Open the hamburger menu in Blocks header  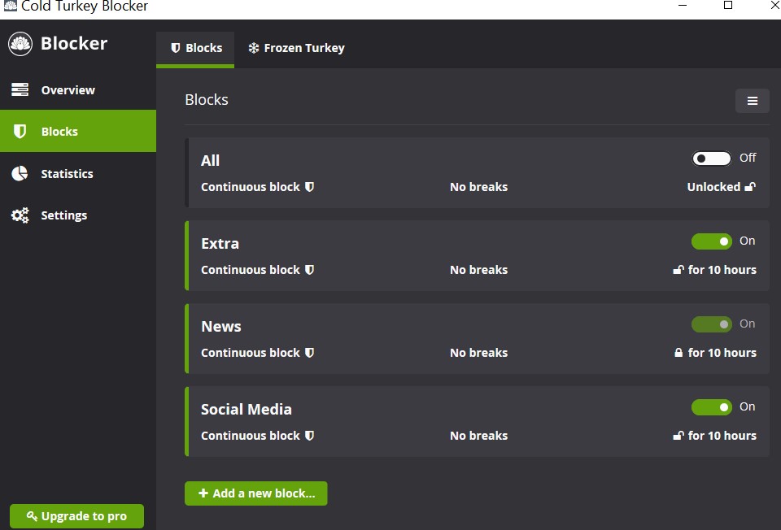coord(753,101)
